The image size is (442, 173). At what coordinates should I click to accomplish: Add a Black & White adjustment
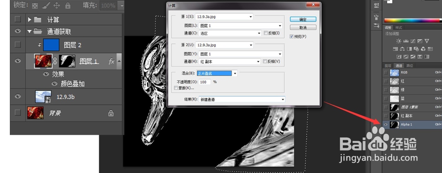[409, 49]
